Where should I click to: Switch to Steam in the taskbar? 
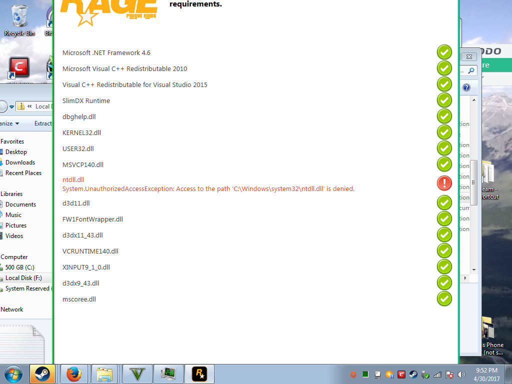point(42,374)
